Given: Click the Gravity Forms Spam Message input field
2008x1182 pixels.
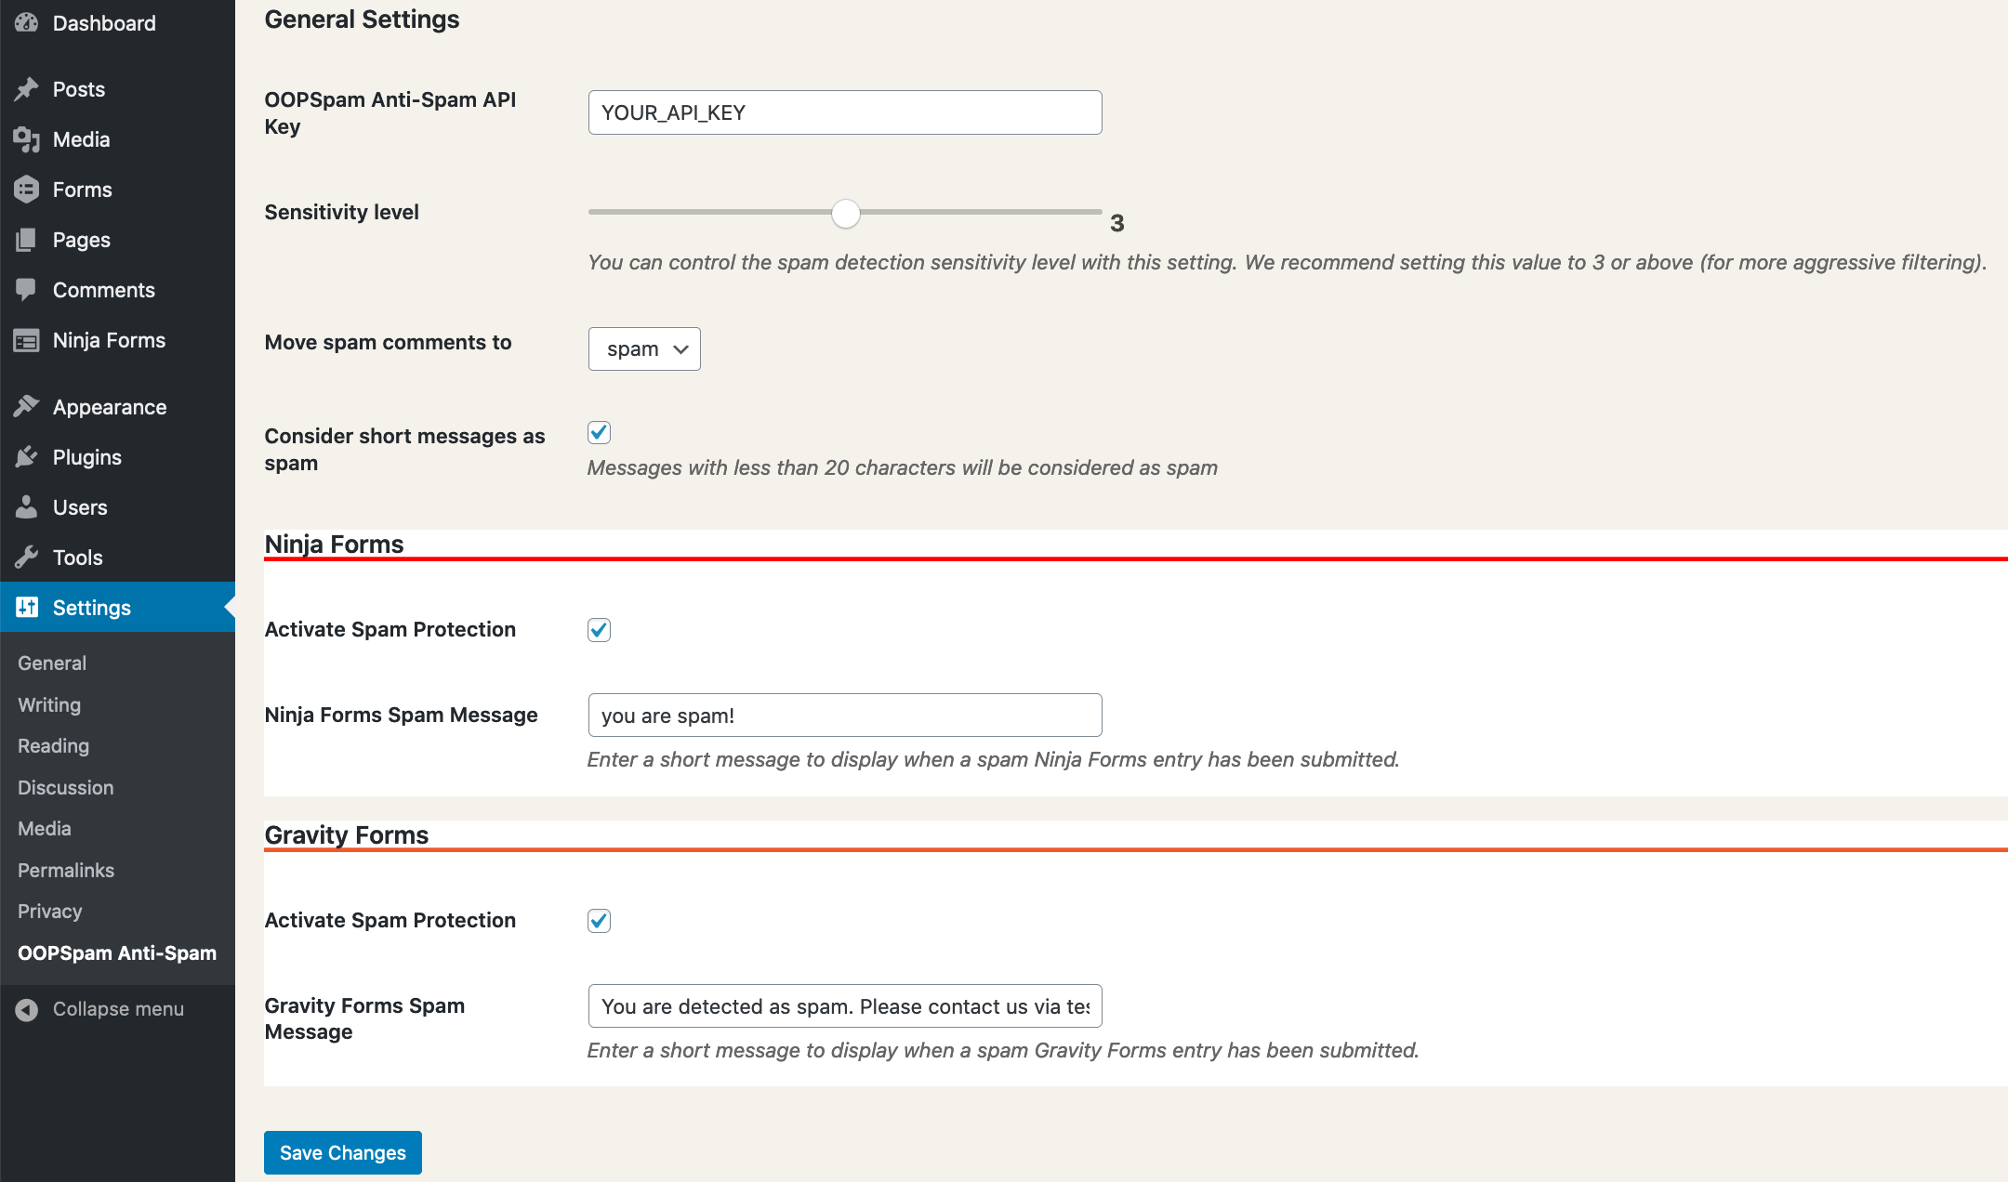Looking at the screenshot, I should point(844,1006).
